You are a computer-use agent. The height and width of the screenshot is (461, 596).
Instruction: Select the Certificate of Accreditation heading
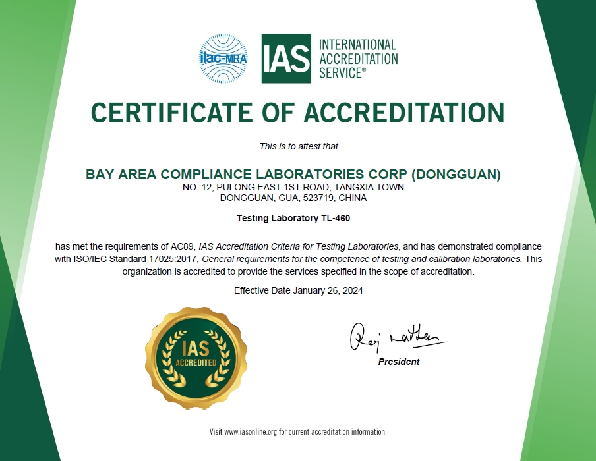coord(297,113)
